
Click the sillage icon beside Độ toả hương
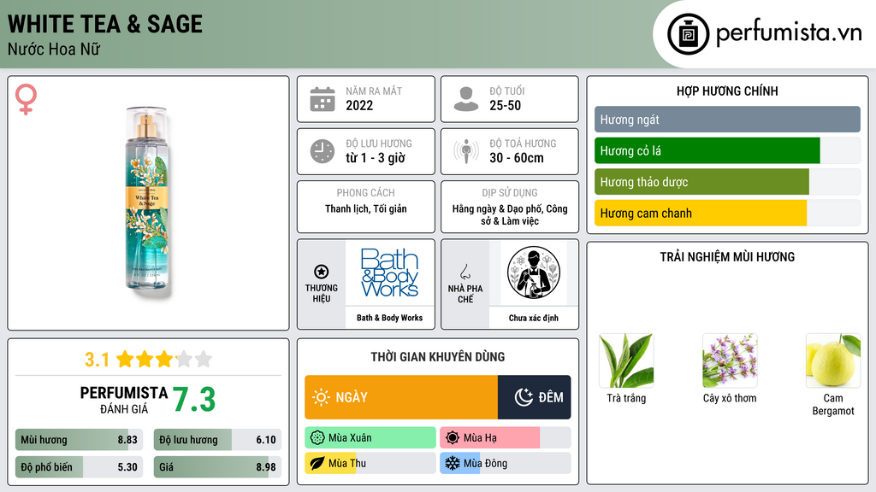[x=466, y=151]
